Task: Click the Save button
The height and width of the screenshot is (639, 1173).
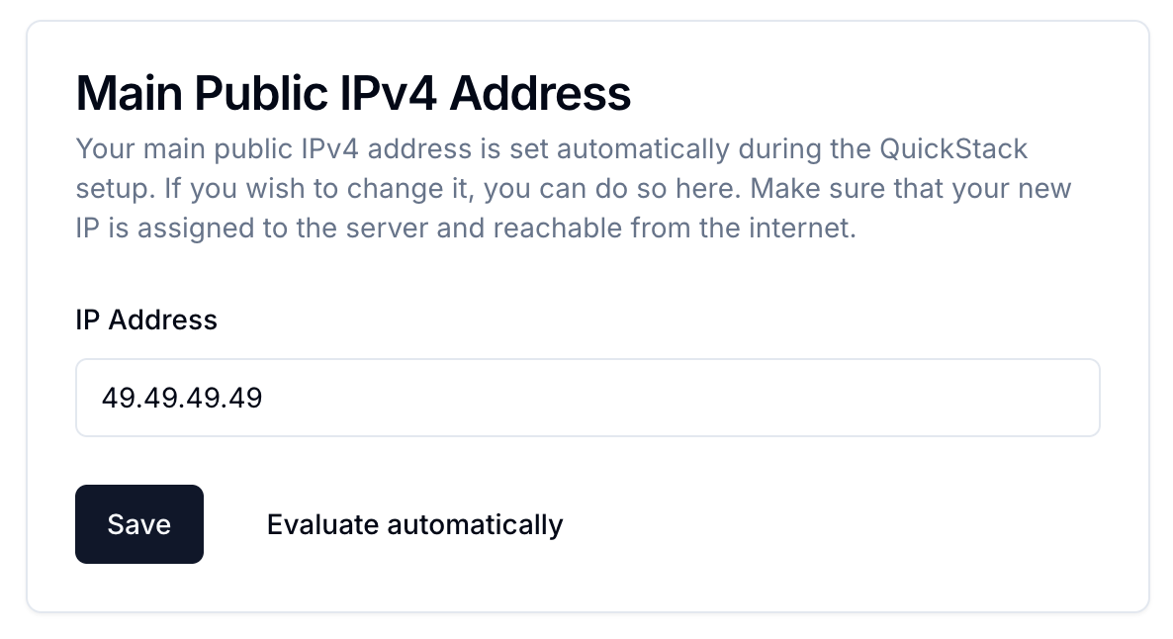Action: point(139,524)
